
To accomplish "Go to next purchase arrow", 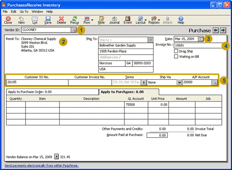I will click(223, 30).
